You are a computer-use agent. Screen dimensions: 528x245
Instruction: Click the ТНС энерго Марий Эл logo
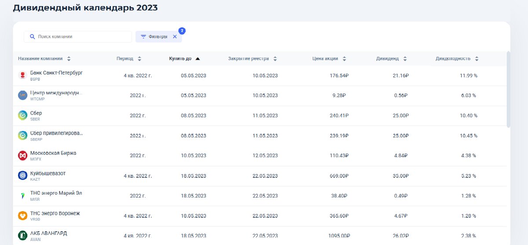point(22,196)
